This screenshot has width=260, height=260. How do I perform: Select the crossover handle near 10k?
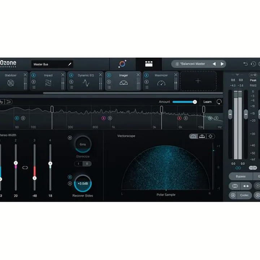pyautogui.click(x=204, y=109)
